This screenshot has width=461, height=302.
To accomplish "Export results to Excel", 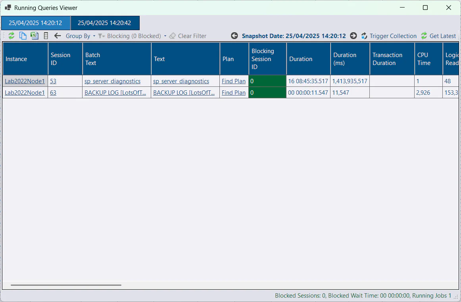I will coord(34,36).
